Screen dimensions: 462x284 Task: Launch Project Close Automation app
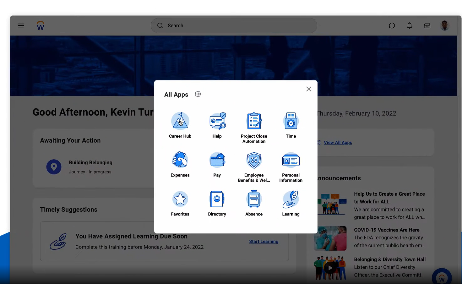pos(254,121)
